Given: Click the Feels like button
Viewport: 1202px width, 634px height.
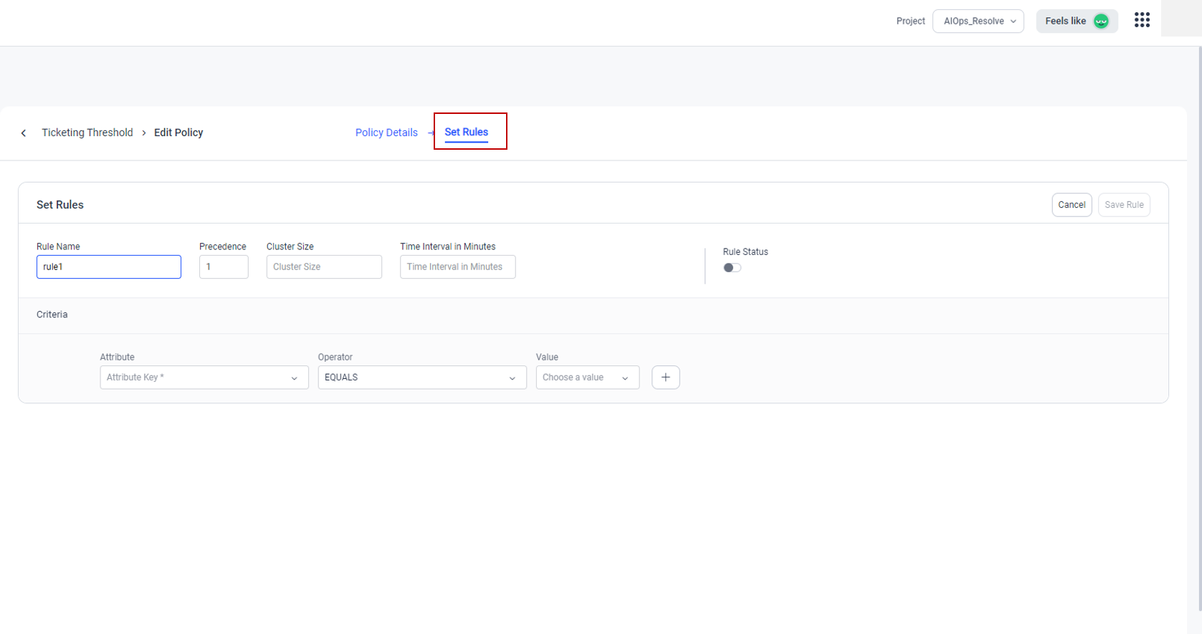Looking at the screenshot, I should 1066,21.
